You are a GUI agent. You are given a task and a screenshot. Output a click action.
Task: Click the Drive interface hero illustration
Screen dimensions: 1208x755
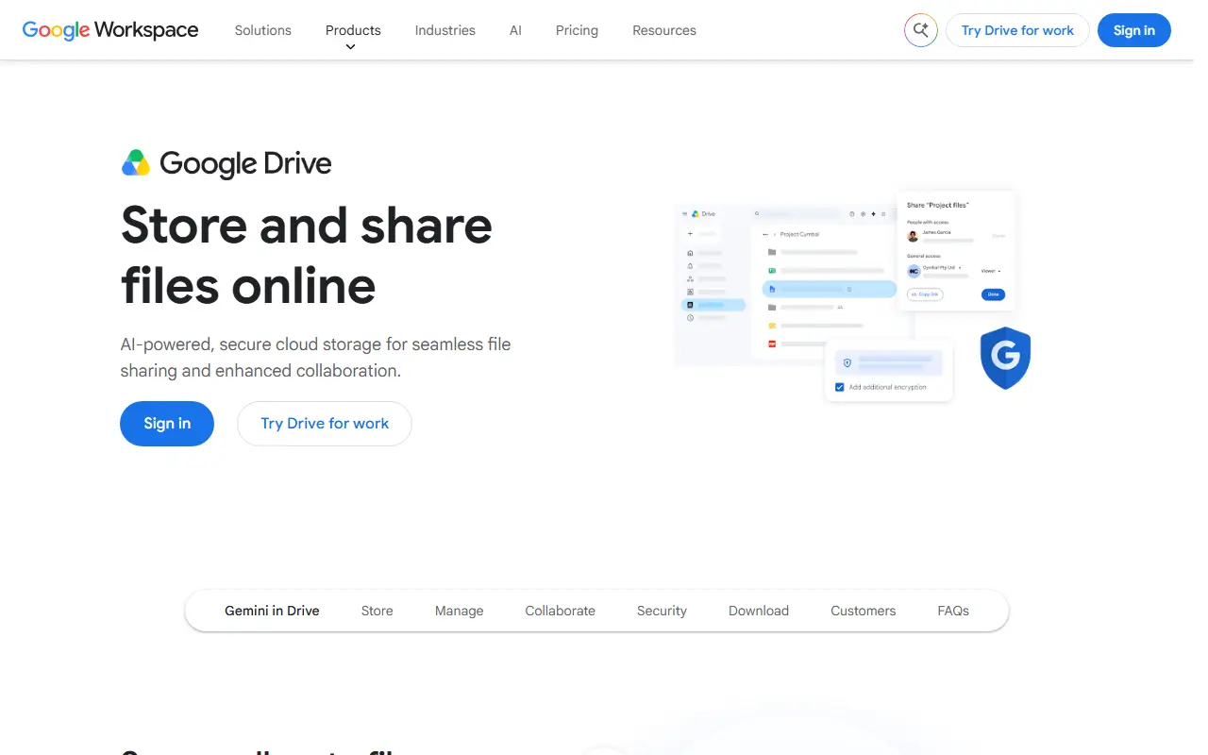click(x=852, y=295)
